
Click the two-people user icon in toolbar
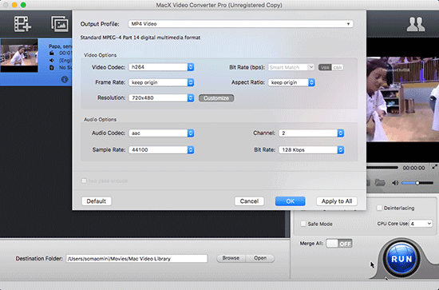coord(416,24)
